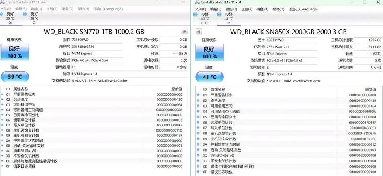Click status dot for 0B 启动-关闭循环次数 in right window
The image size is (383, 176).
click(198, 150)
